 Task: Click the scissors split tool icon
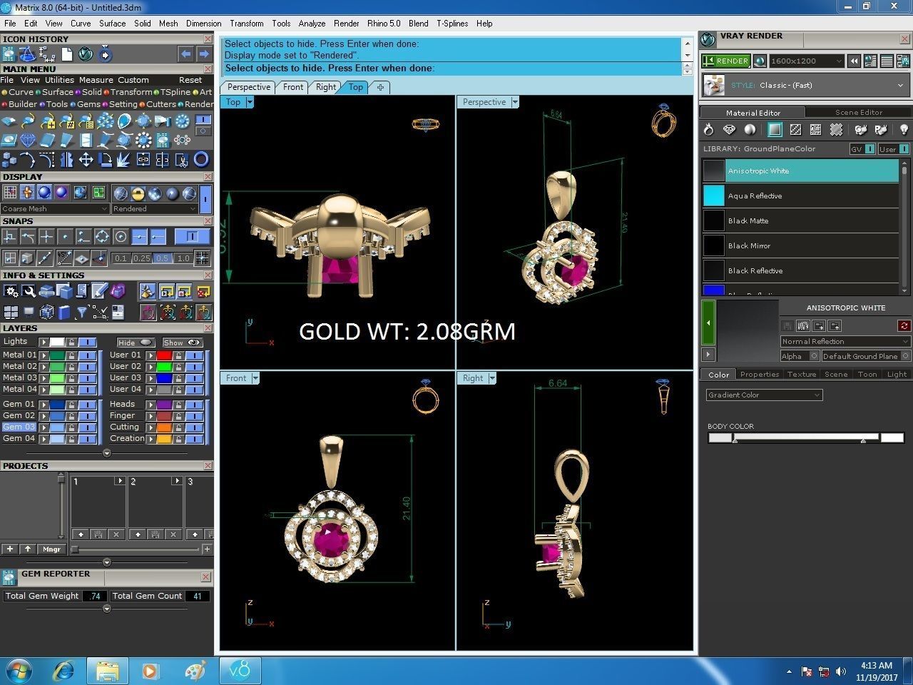pos(182,159)
